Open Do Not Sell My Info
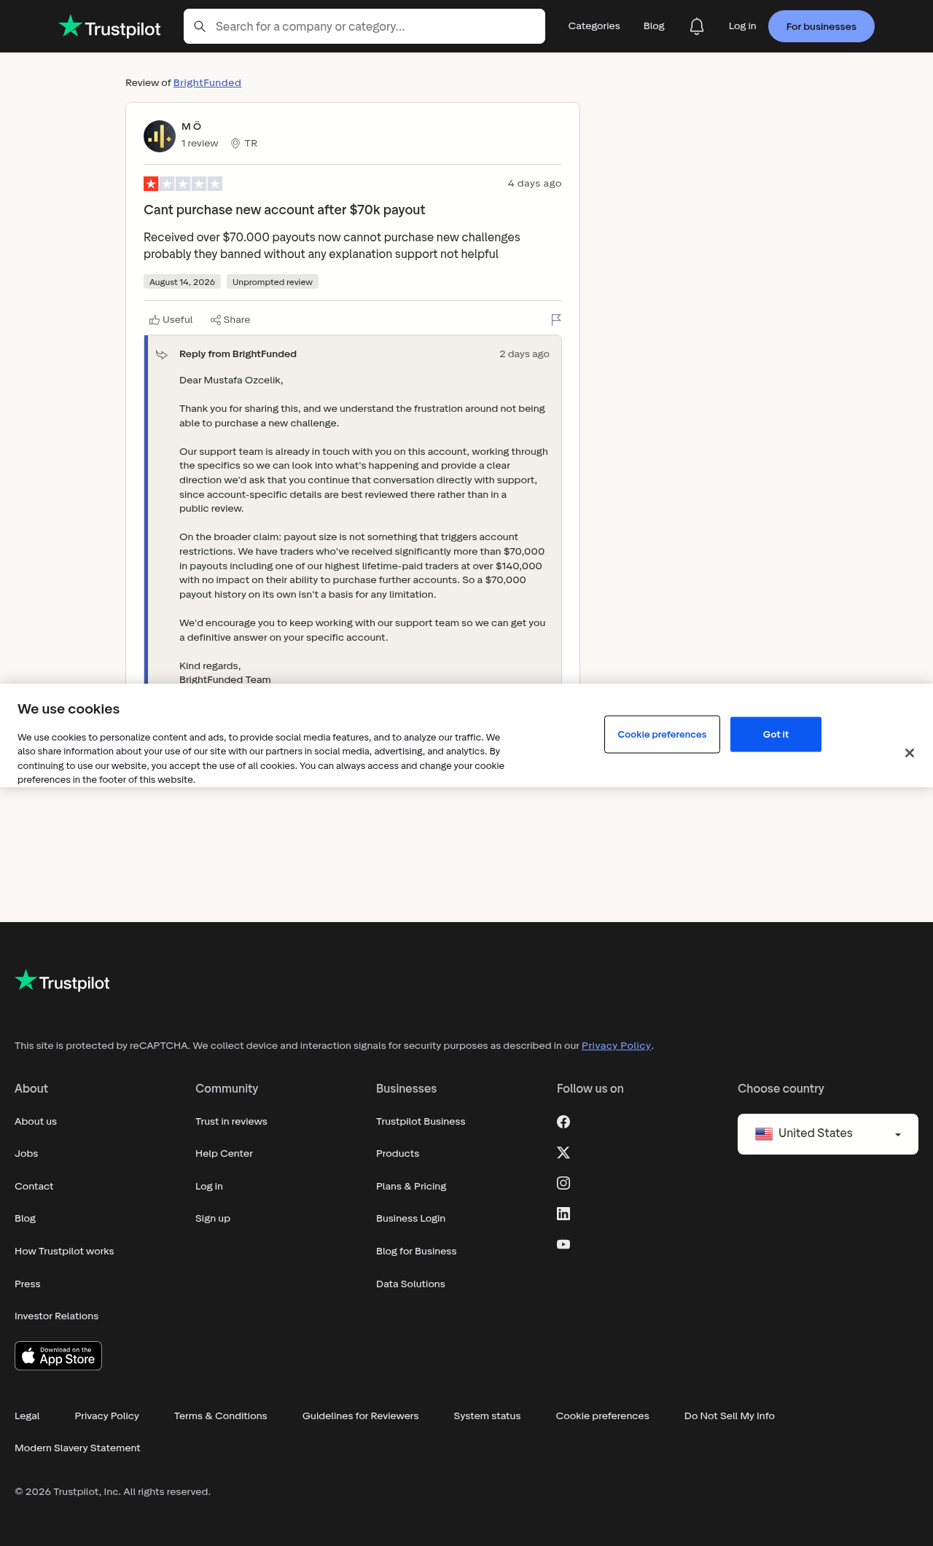 click(x=730, y=1416)
